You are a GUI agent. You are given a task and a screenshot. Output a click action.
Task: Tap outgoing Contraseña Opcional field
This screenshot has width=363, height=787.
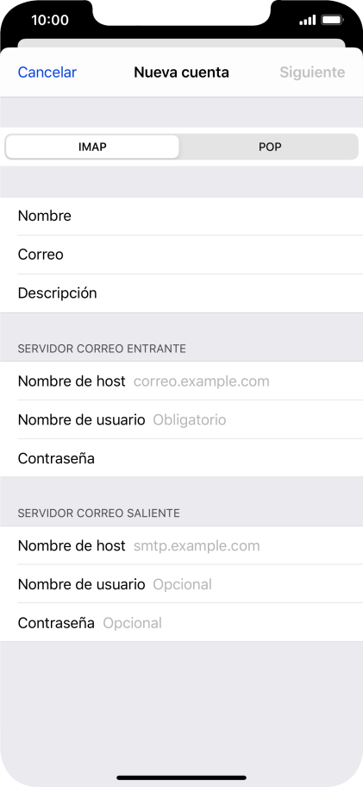pyautogui.click(x=181, y=623)
